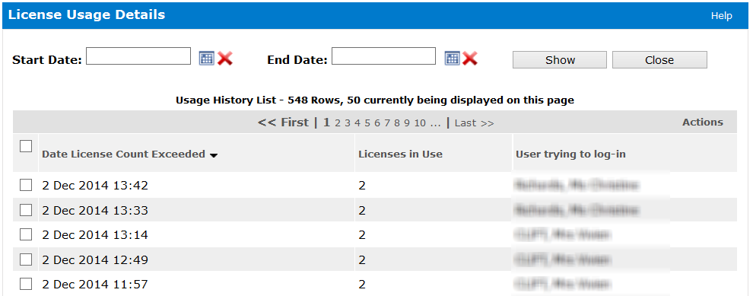Check the row for 2 Dec 2014 12:49
Screen dimensions: 753x296
coord(26,259)
